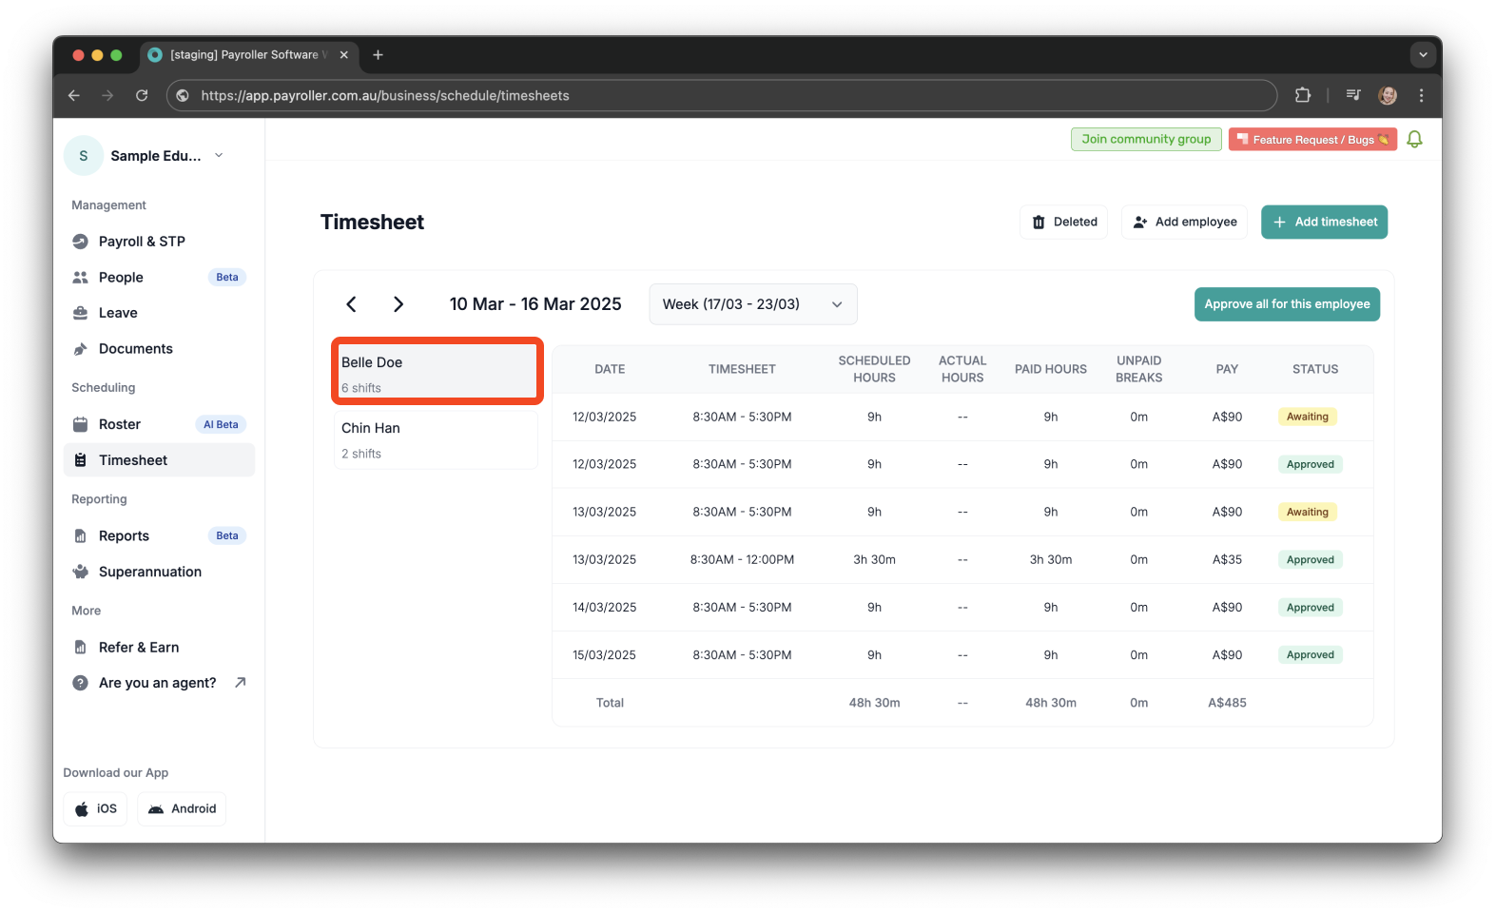Go to previous week arrow
Screen dimensions: 1496x913
[x=351, y=304]
